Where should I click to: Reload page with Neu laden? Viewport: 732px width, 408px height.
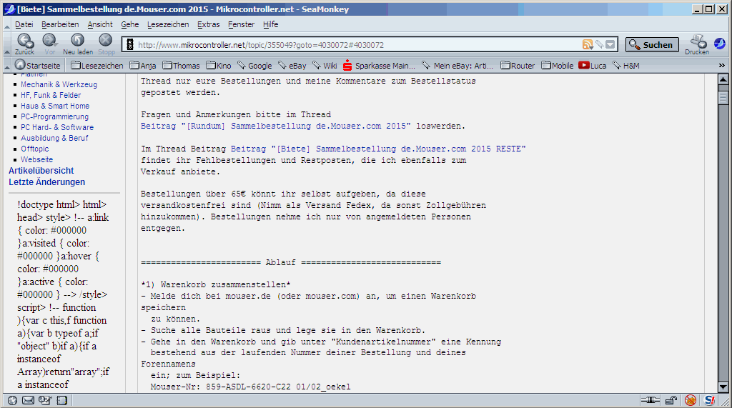pos(78,44)
